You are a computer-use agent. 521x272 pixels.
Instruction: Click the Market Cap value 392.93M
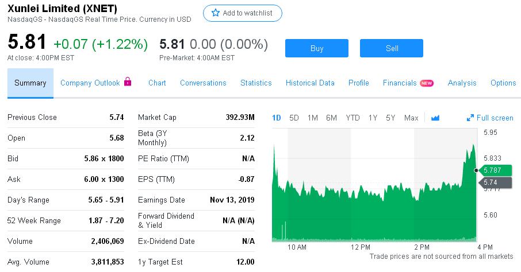240,117
